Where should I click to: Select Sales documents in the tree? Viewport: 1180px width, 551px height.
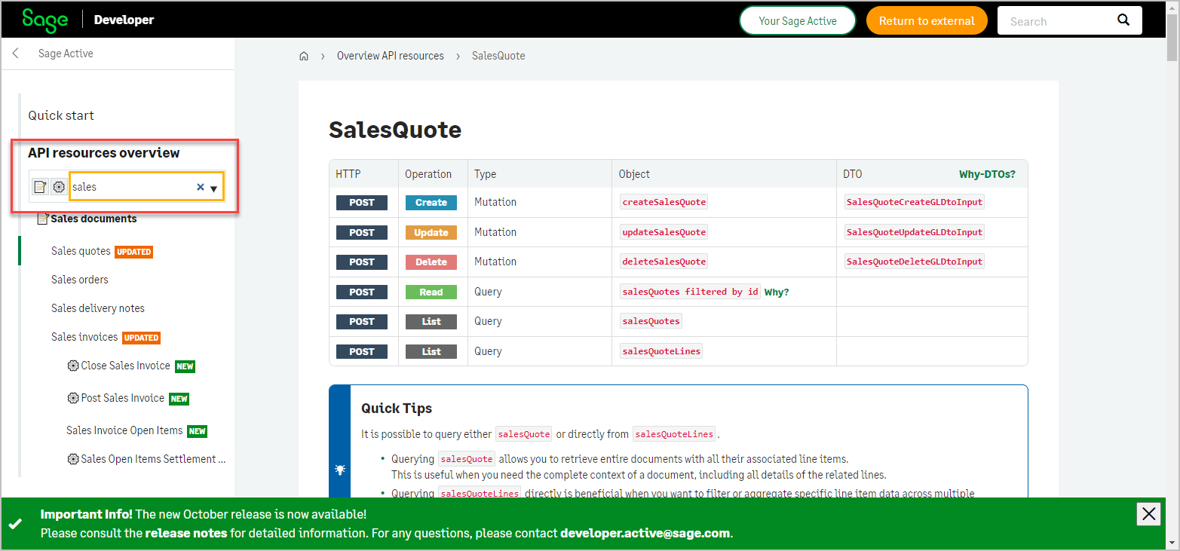click(x=93, y=219)
